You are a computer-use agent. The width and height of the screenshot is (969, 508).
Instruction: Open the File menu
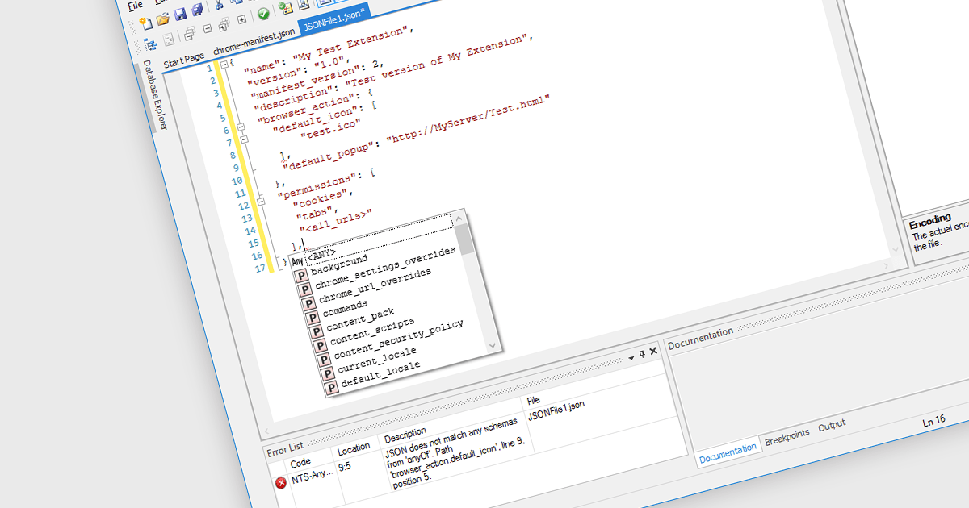135,5
